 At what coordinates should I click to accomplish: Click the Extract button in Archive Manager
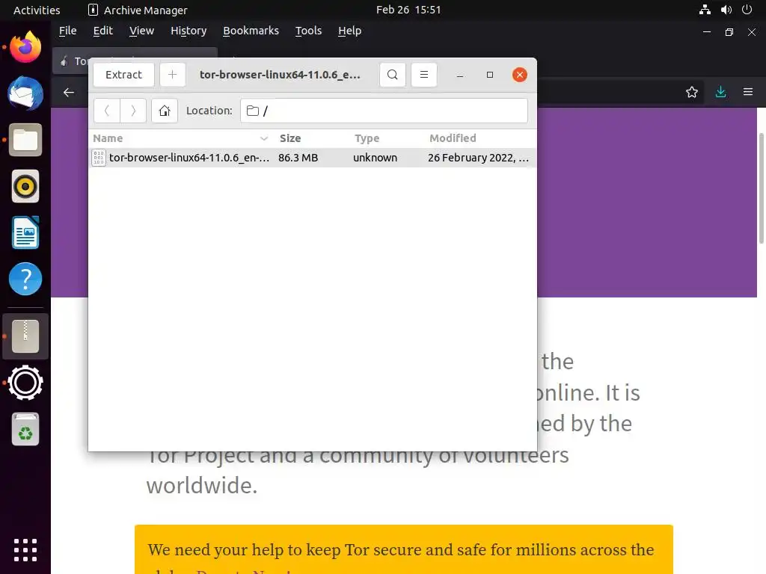(123, 75)
